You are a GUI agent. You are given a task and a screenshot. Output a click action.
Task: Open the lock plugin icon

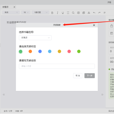pos(111,26)
